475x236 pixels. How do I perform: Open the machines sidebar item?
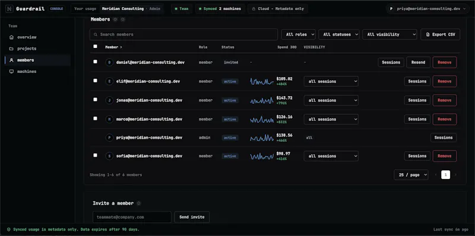(x=37, y=72)
